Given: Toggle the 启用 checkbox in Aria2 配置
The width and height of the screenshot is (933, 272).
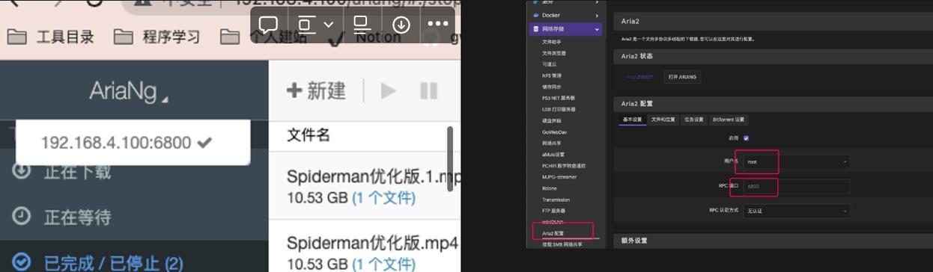Looking at the screenshot, I should click(746, 138).
